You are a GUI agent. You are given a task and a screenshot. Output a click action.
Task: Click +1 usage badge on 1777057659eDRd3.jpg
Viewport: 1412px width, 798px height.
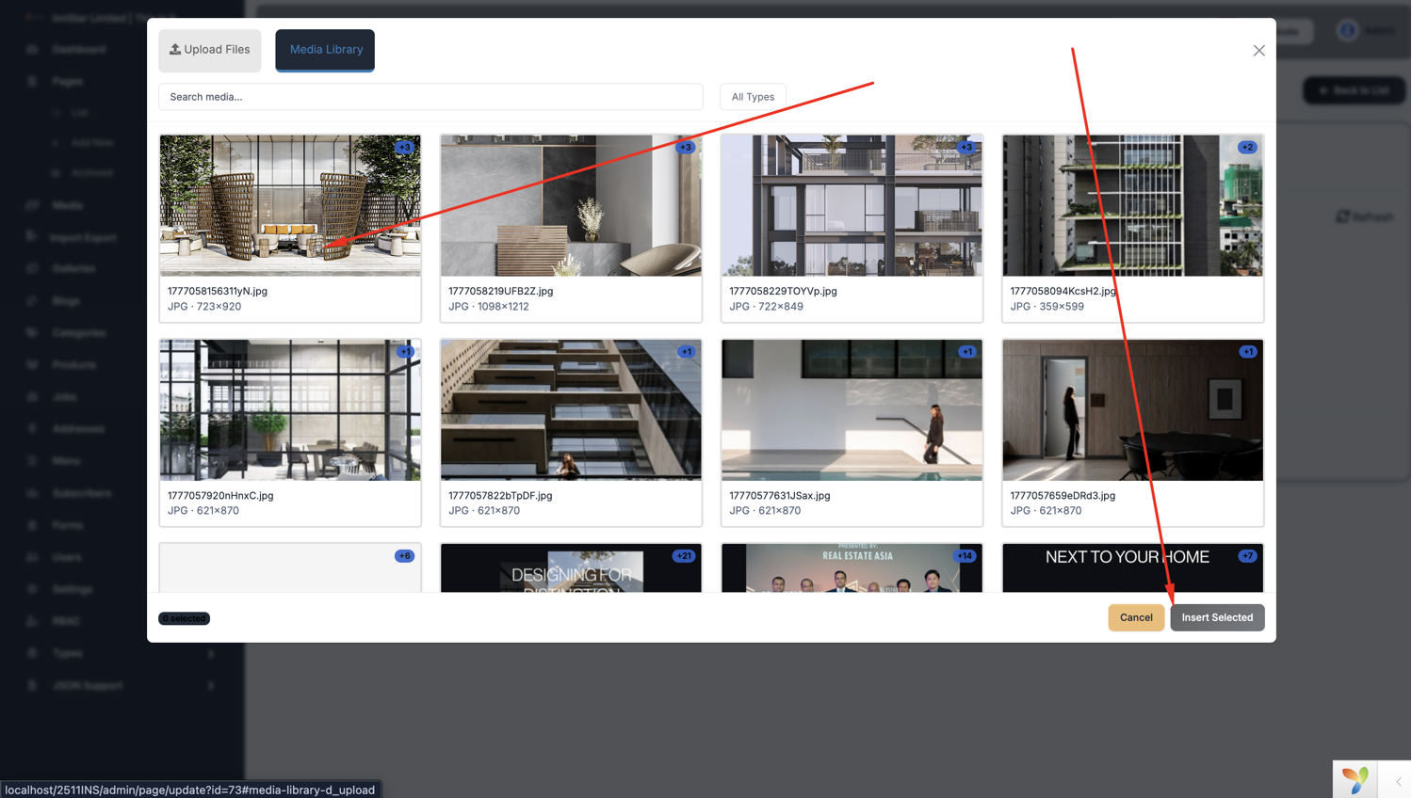coord(1247,352)
